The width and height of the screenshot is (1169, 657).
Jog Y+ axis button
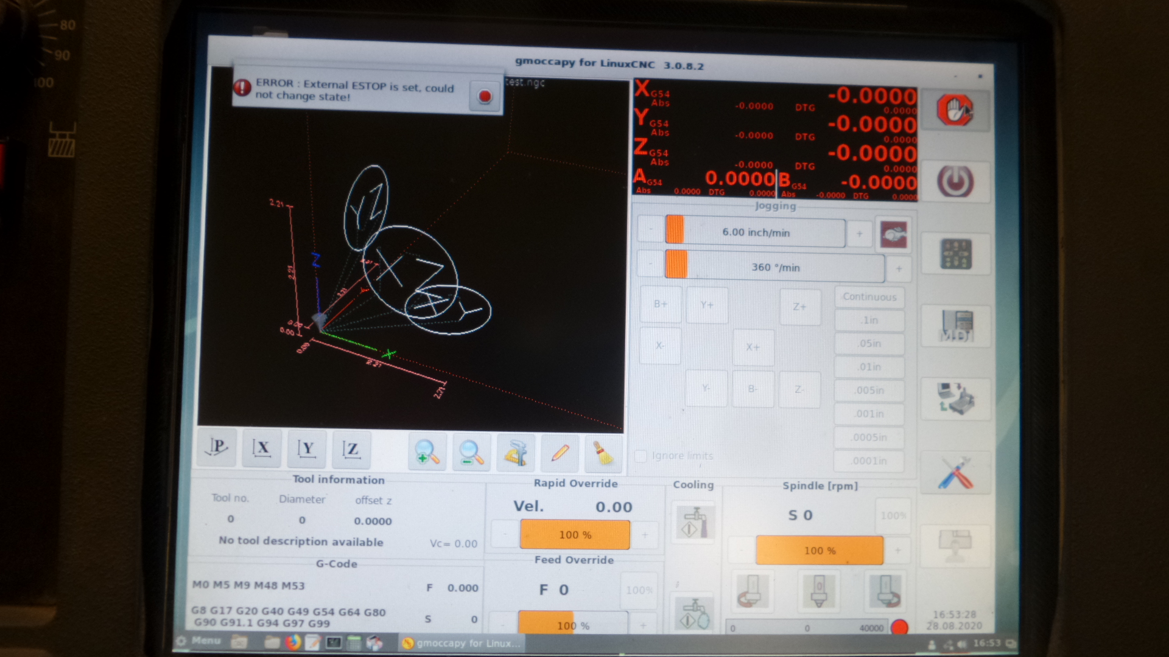pyautogui.click(x=707, y=305)
